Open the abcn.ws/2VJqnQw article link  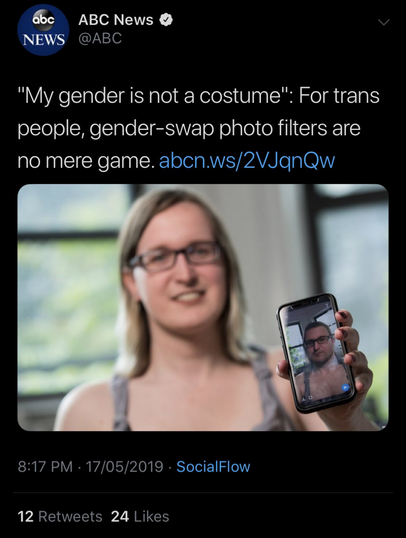[247, 161]
